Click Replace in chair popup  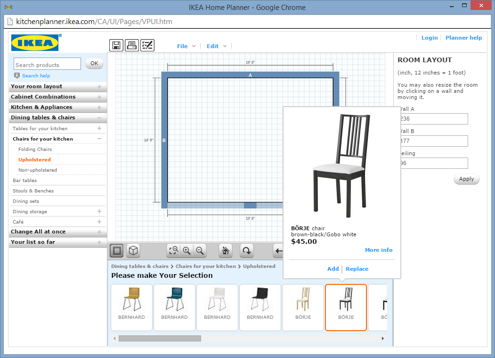pos(357,269)
